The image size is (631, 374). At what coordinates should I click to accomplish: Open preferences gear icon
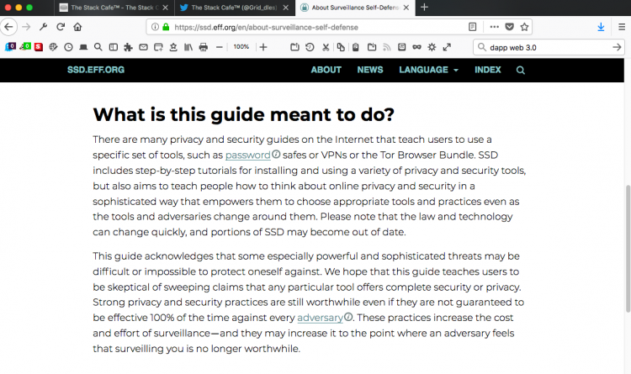pos(432,47)
